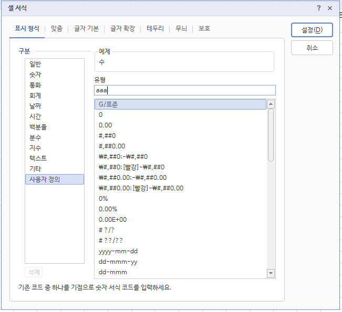Open the 무늬 tab
This screenshot has width=342, height=312.
tap(181, 28)
